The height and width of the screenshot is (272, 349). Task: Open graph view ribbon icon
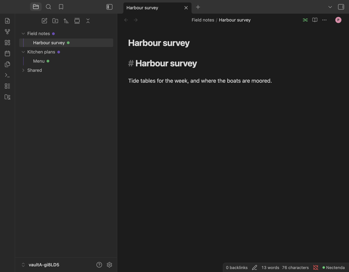tap(7, 32)
